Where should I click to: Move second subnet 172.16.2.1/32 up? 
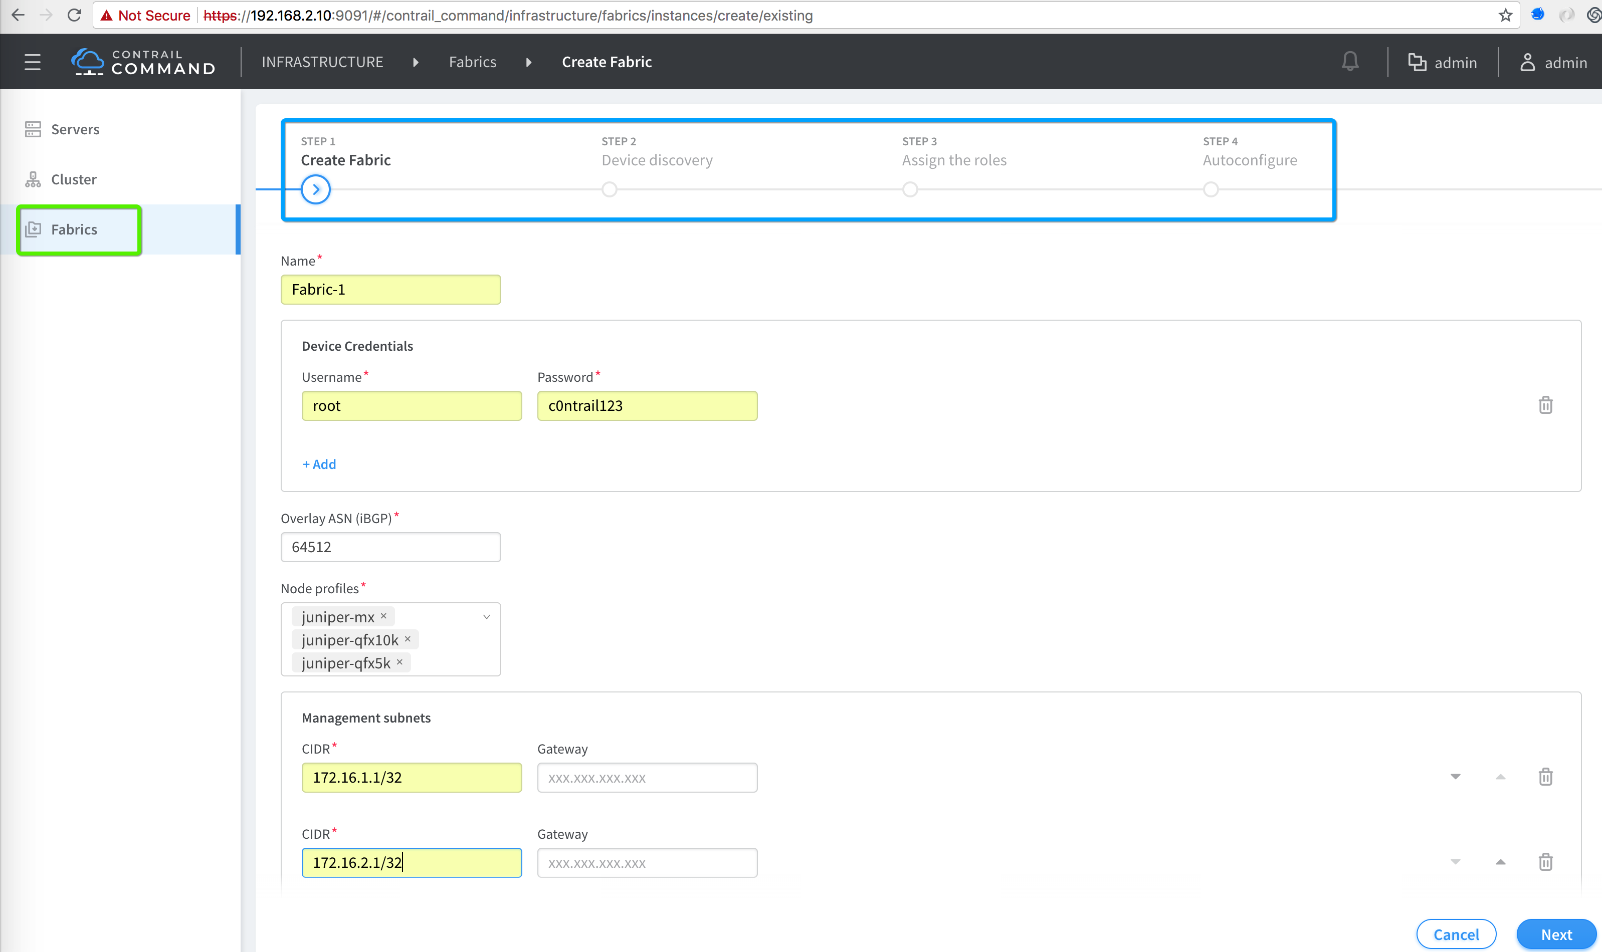point(1500,862)
